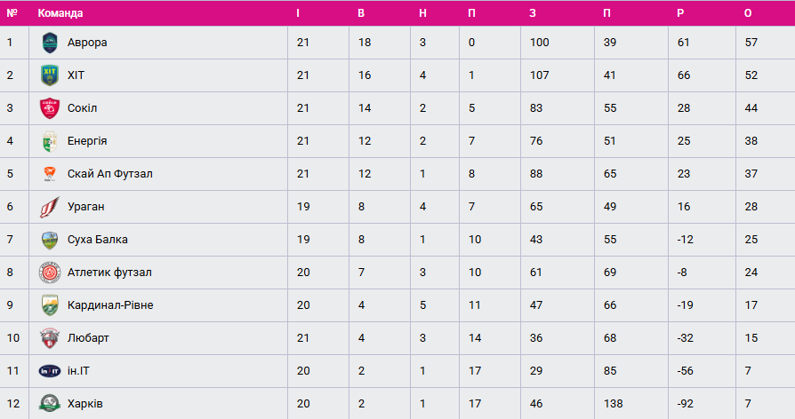The width and height of the screenshot is (795, 419).
Task: Click the ХІТ team logo
Action: point(49,75)
